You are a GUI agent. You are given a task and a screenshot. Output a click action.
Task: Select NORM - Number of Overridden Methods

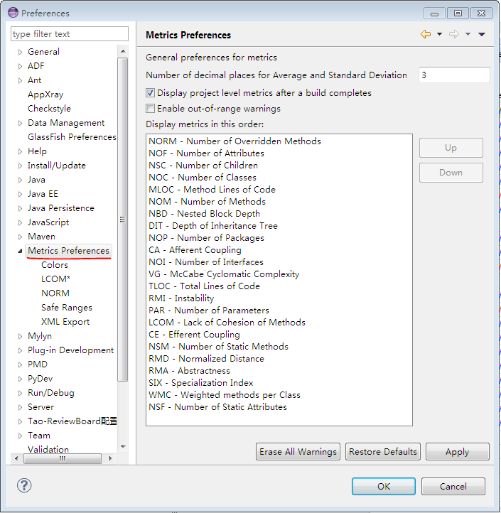pyautogui.click(x=235, y=141)
